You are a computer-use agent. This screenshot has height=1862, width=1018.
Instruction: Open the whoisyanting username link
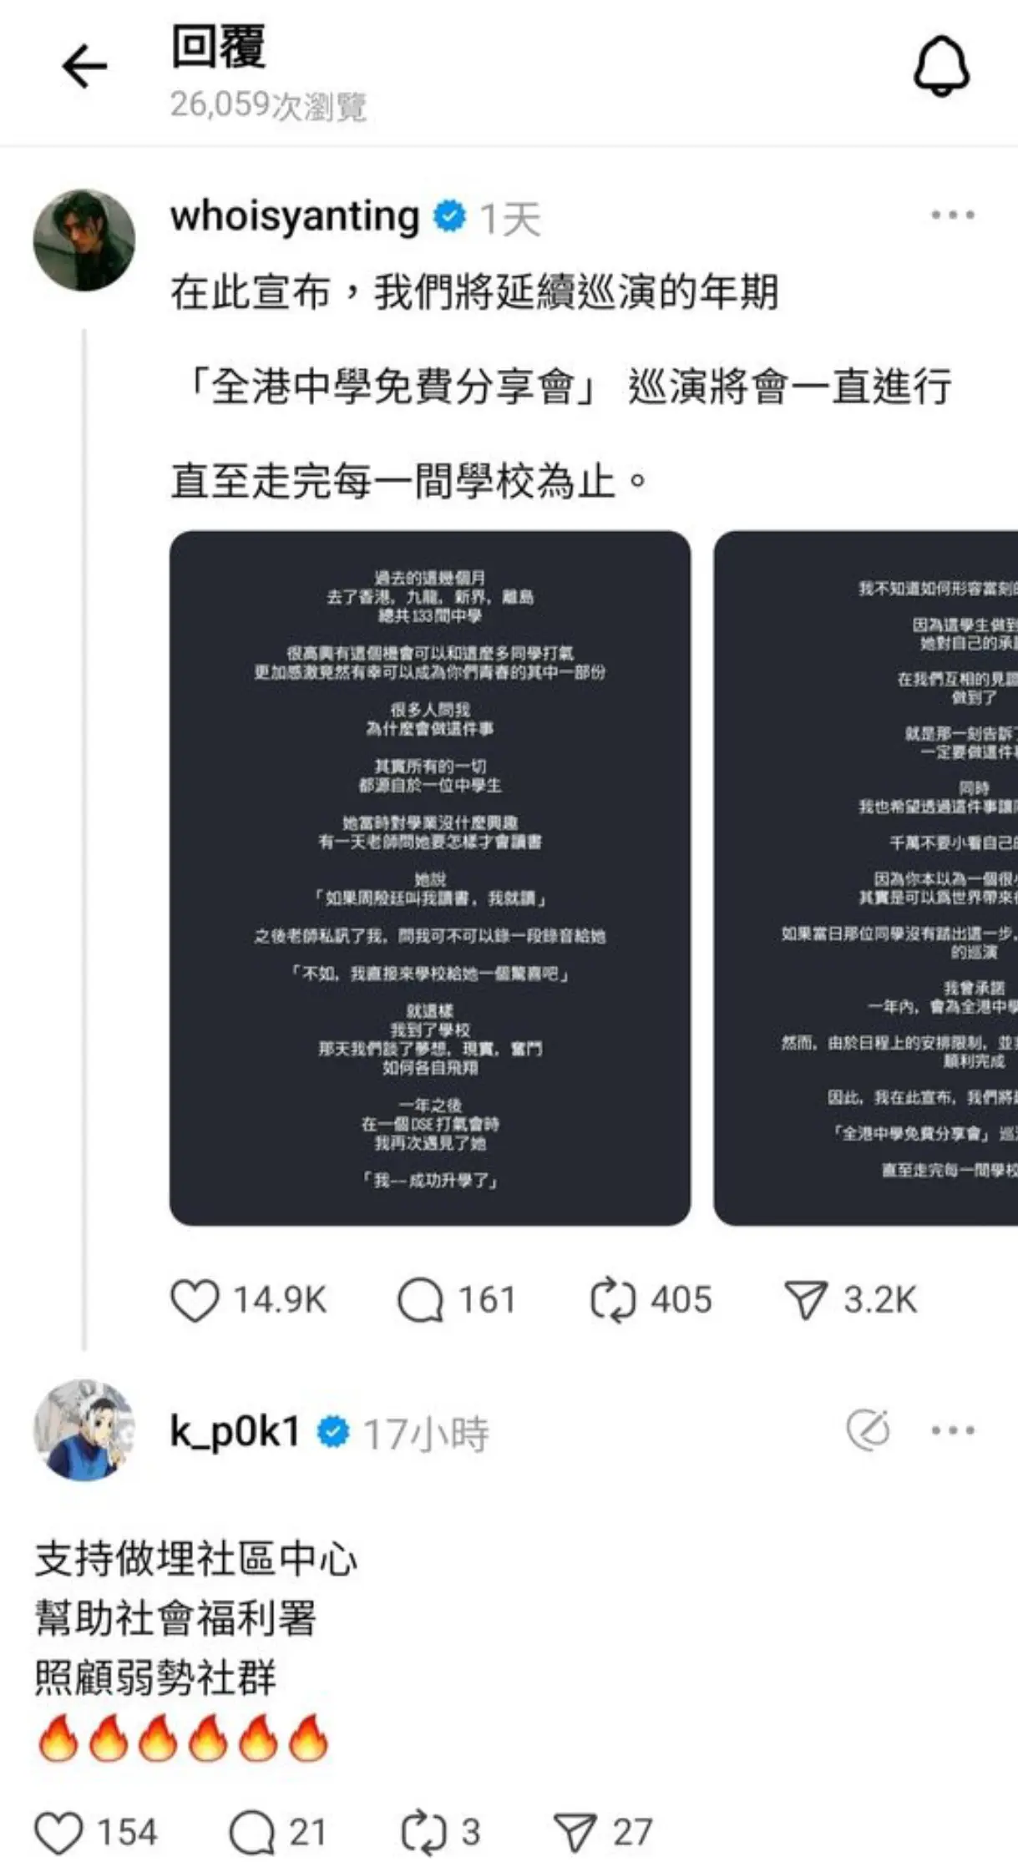295,217
